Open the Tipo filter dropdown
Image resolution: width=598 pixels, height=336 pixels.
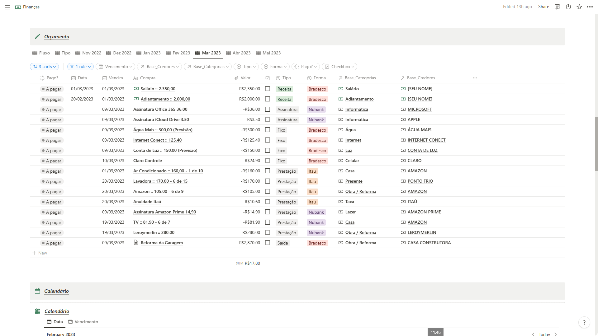tap(246, 67)
